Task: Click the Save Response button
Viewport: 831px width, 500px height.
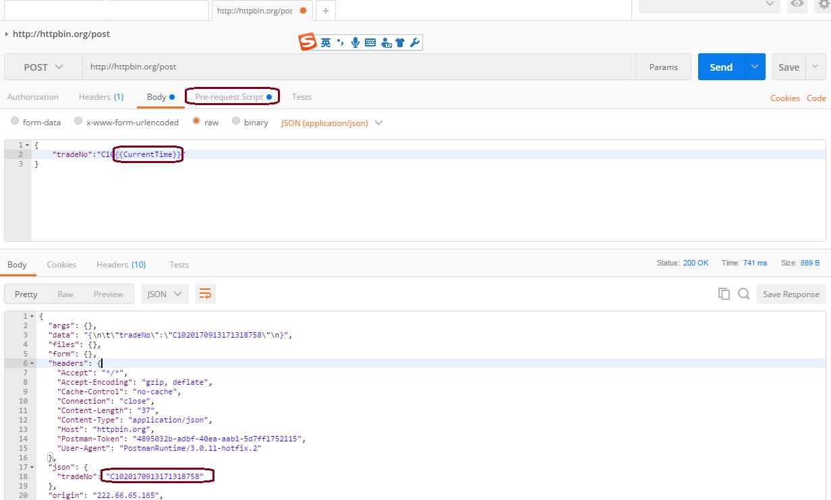Action: [791, 294]
